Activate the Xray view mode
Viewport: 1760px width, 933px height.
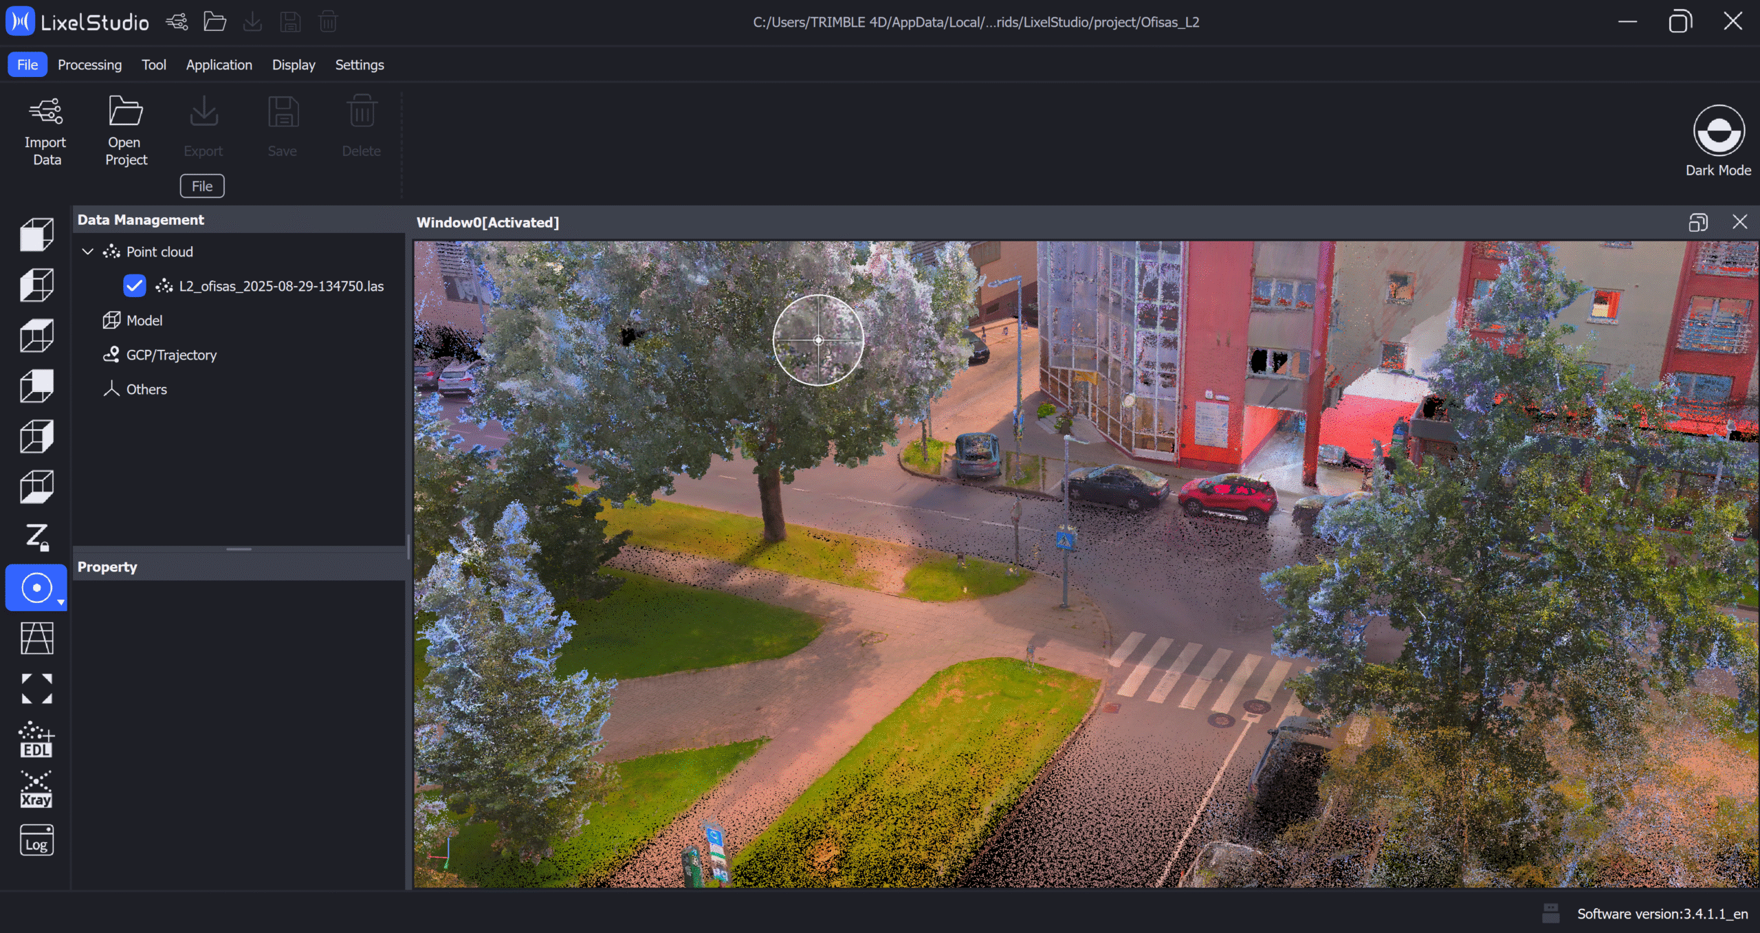tap(36, 789)
